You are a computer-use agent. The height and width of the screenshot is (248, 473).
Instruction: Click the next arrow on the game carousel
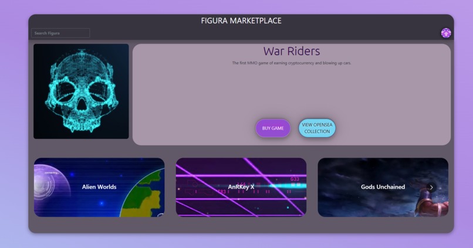pyautogui.click(x=431, y=188)
